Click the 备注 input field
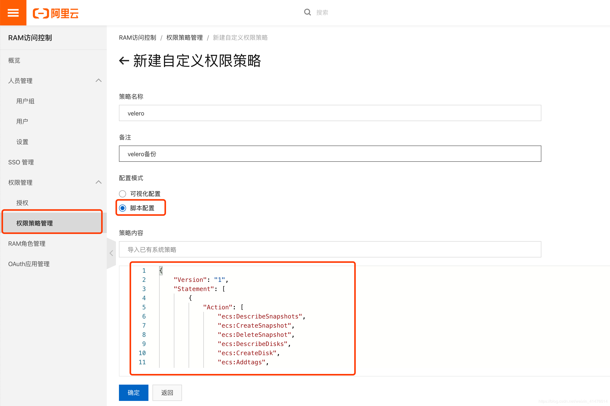The height and width of the screenshot is (406, 610). tap(330, 154)
